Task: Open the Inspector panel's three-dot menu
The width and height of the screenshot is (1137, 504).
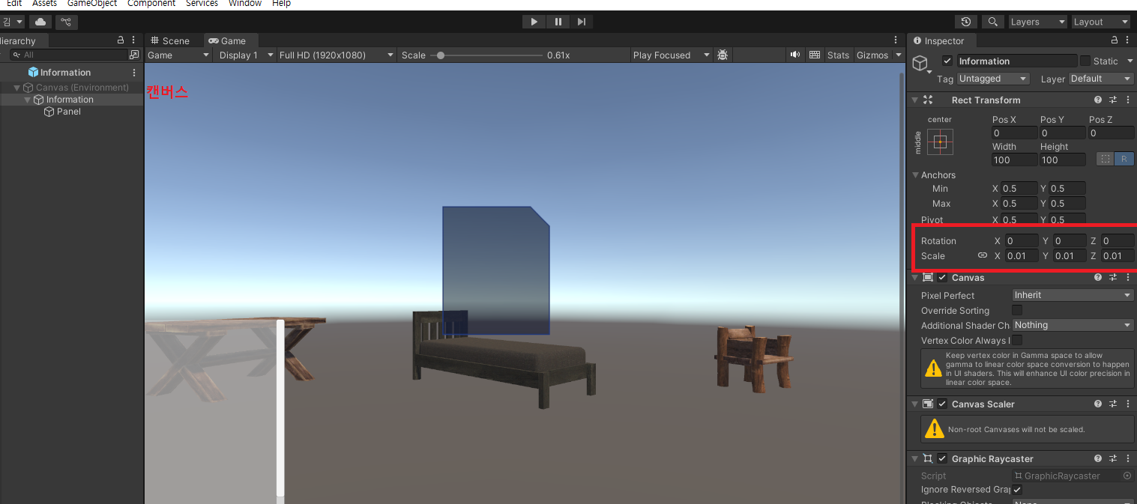Action: coord(1126,40)
